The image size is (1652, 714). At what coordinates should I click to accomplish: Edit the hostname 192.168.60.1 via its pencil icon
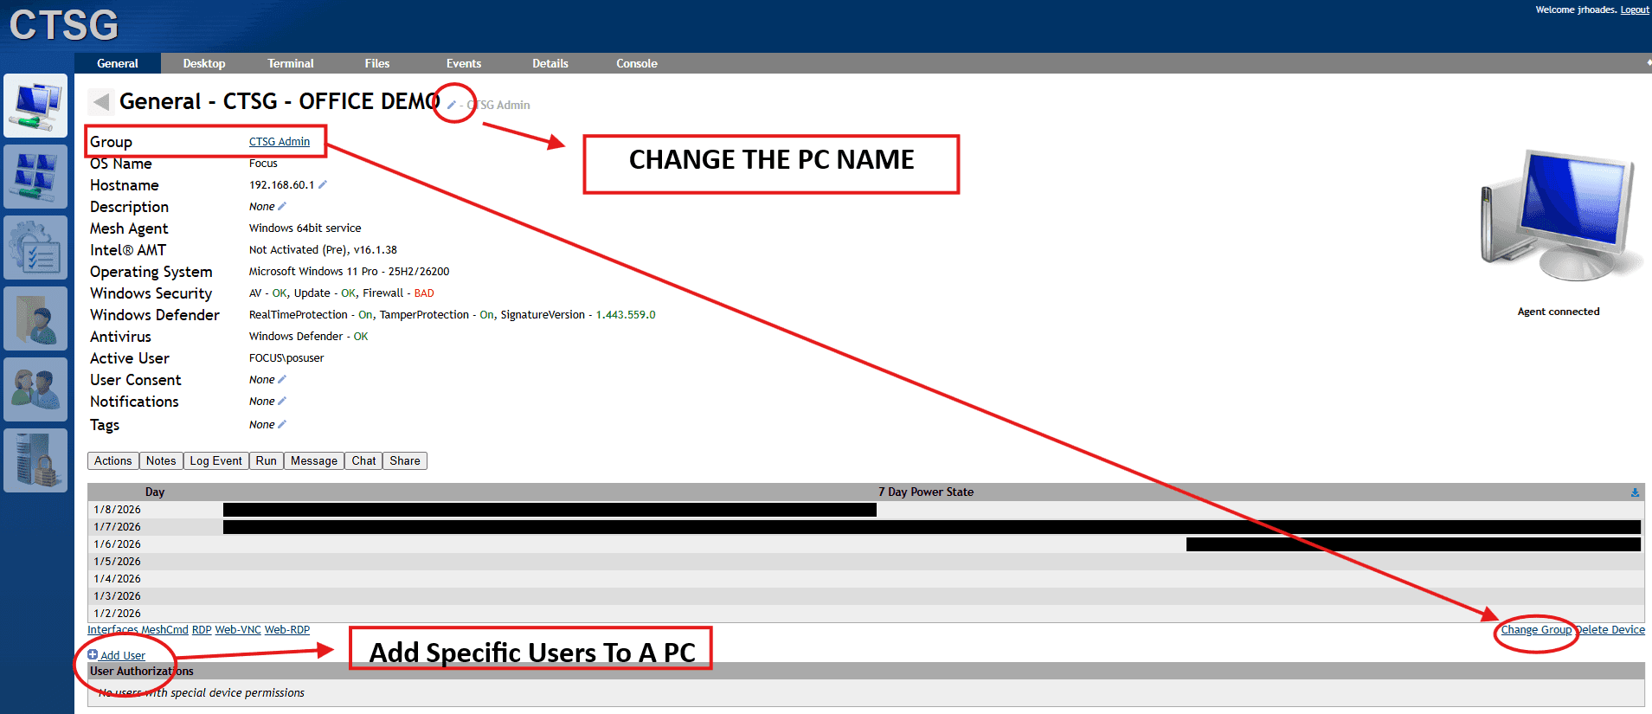click(323, 184)
